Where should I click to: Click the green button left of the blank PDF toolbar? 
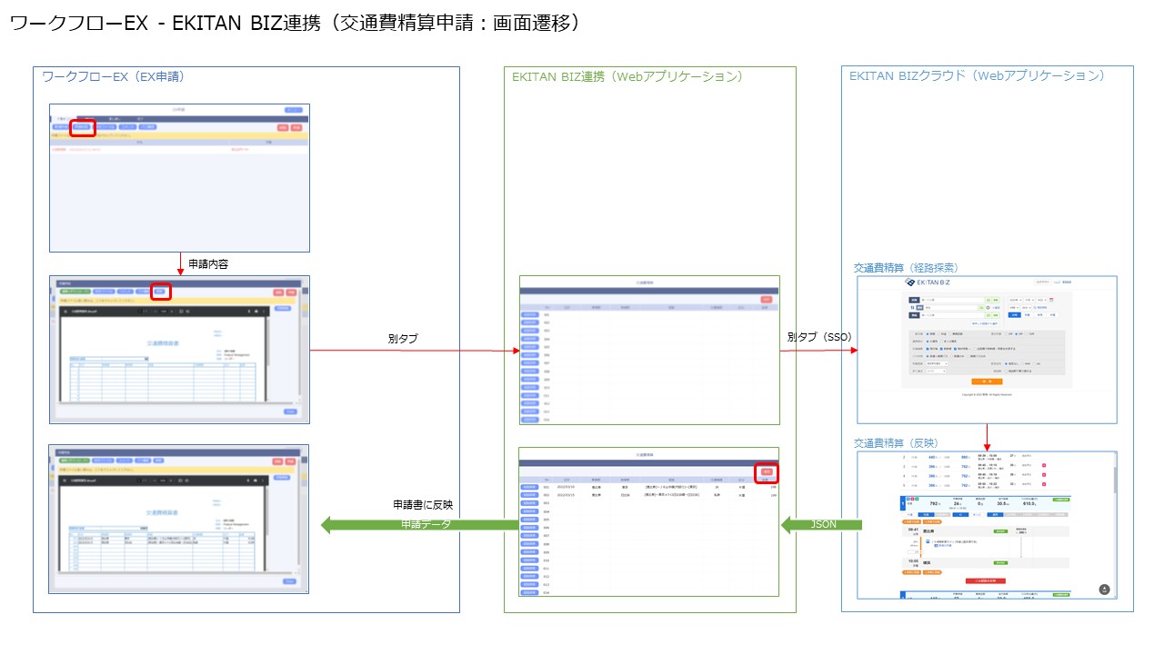75,292
